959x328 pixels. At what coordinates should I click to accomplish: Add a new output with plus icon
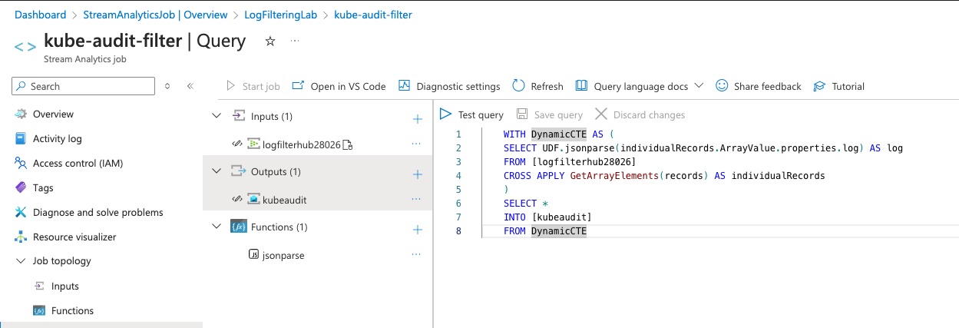coord(418,174)
